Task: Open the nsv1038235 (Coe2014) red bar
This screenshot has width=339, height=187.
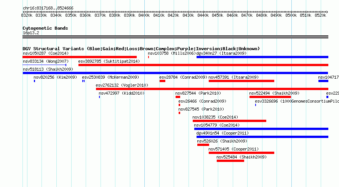Action: point(229,121)
